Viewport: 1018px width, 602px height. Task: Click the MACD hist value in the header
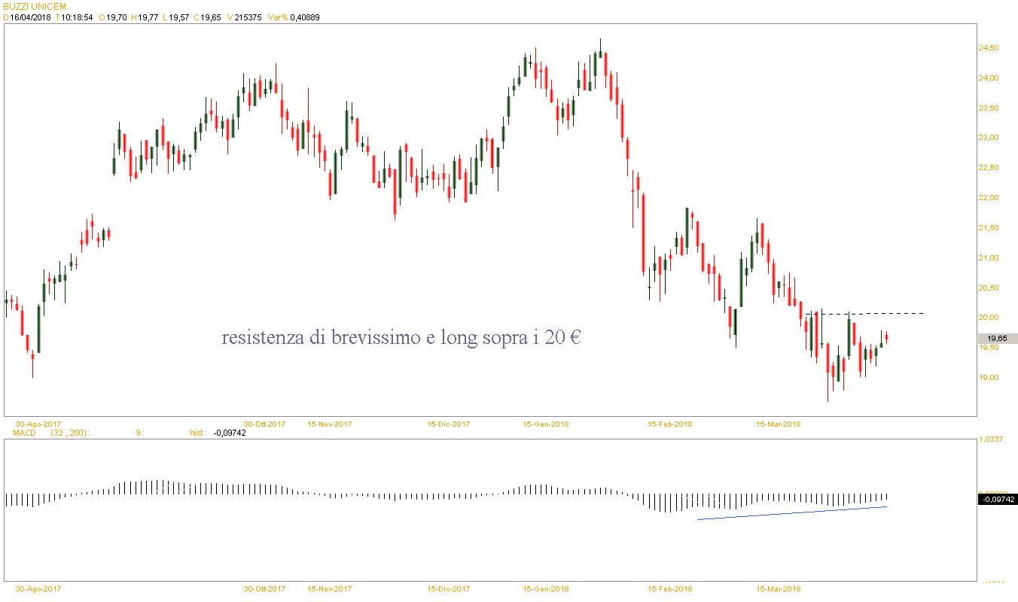pyautogui.click(x=229, y=433)
